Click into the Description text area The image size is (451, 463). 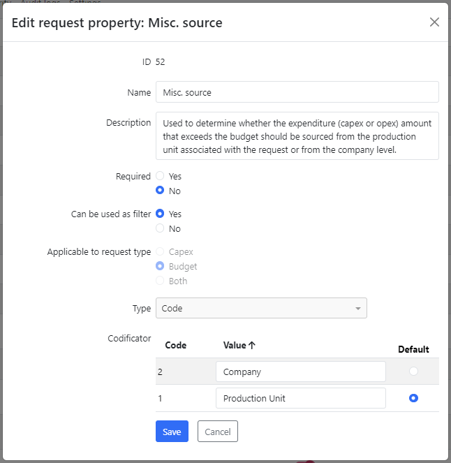(297, 136)
